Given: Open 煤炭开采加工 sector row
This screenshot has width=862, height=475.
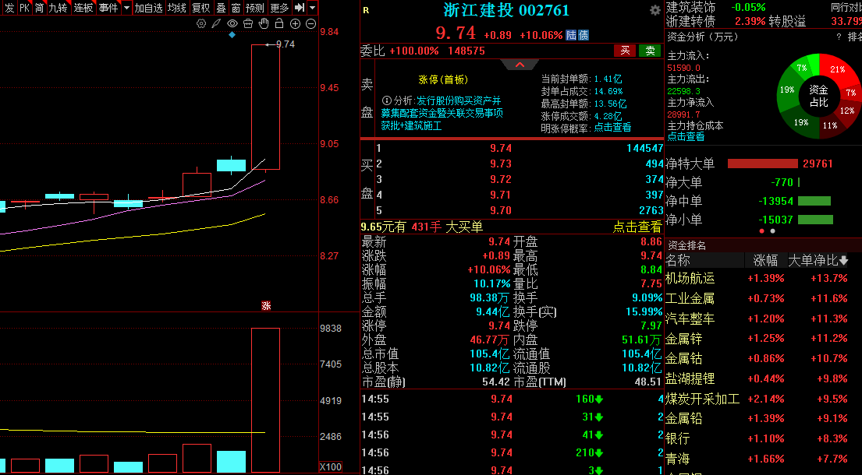Looking at the screenshot, I should [x=763, y=399].
